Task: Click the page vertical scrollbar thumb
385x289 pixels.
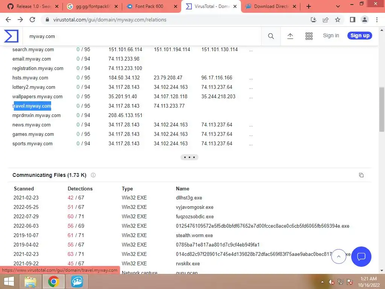Action: [381, 109]
